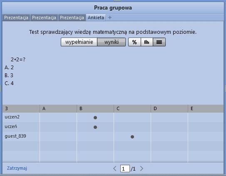This screenshot has height=176, width=226.
Task: Click the column header showing 3
Action: click(x=21, y=108)
